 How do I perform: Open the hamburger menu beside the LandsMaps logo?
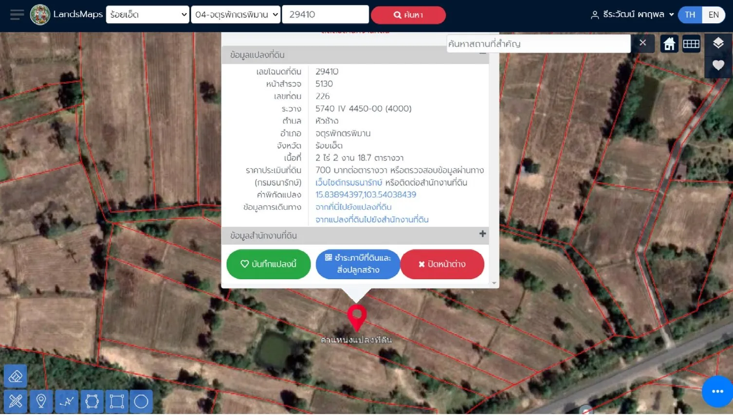pyautogui.click(x=17, y=15)
